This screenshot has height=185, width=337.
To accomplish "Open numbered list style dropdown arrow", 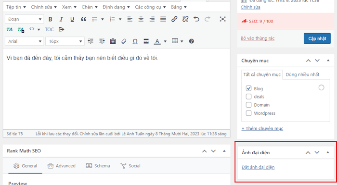I will pos(120,19).
